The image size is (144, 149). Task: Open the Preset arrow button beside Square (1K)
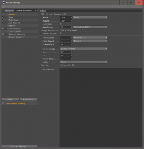(43, 14)
